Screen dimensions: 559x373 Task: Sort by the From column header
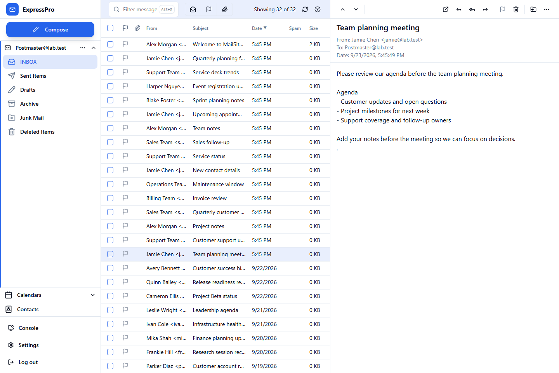click(x=152, y=28)
